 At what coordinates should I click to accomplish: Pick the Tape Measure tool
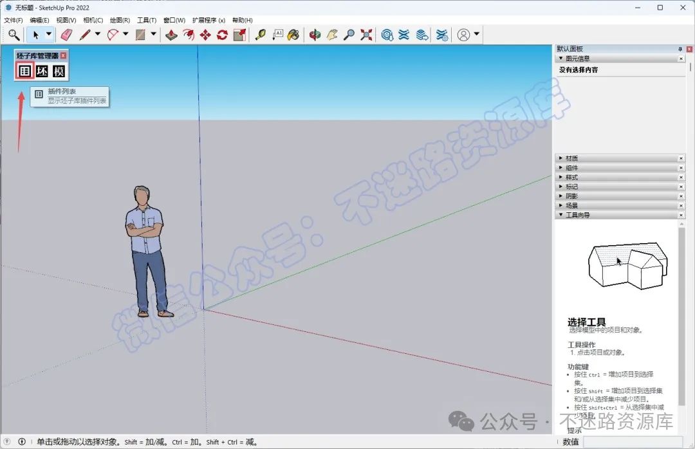[x=261, y=35]
